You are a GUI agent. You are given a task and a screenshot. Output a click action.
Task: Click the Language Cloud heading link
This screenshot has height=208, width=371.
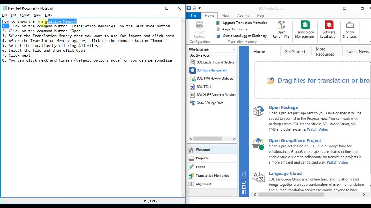[285, 173]
